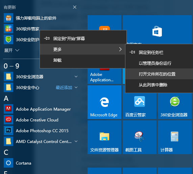
Task: Click the 360软件管家 app icon
Action: [x=8, y=29]
